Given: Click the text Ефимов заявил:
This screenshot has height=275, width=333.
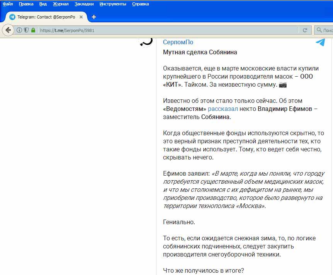Looking at the screenshot, I should (186, 174).
